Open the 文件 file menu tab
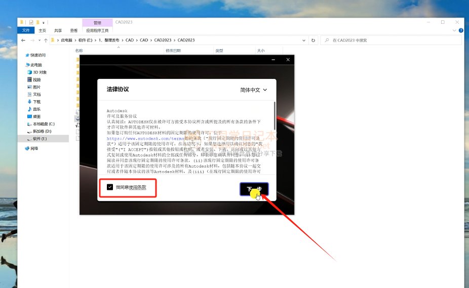Viewport: 469px width, 288px height. pos(26,30)
